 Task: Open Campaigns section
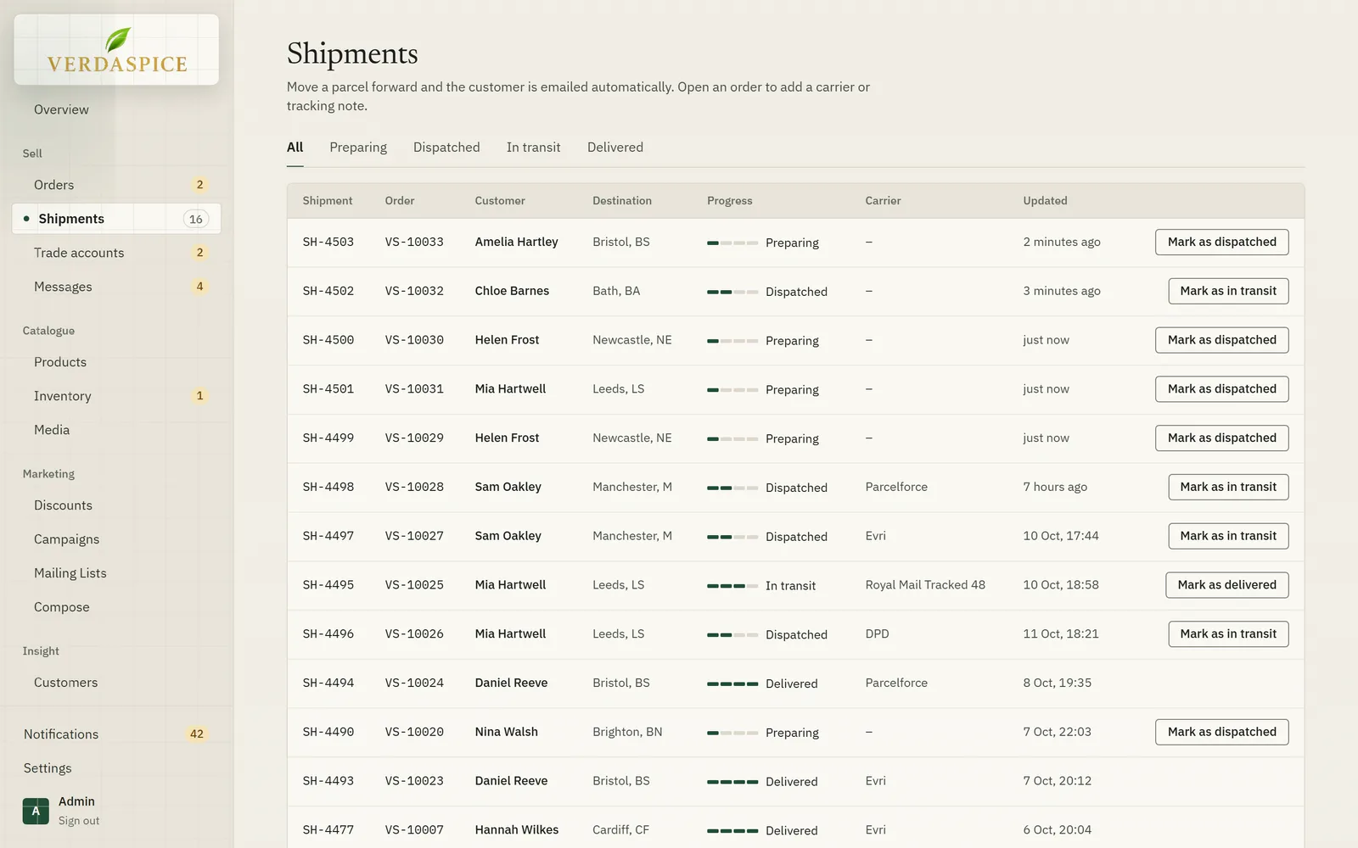click(x=66, y=539)
